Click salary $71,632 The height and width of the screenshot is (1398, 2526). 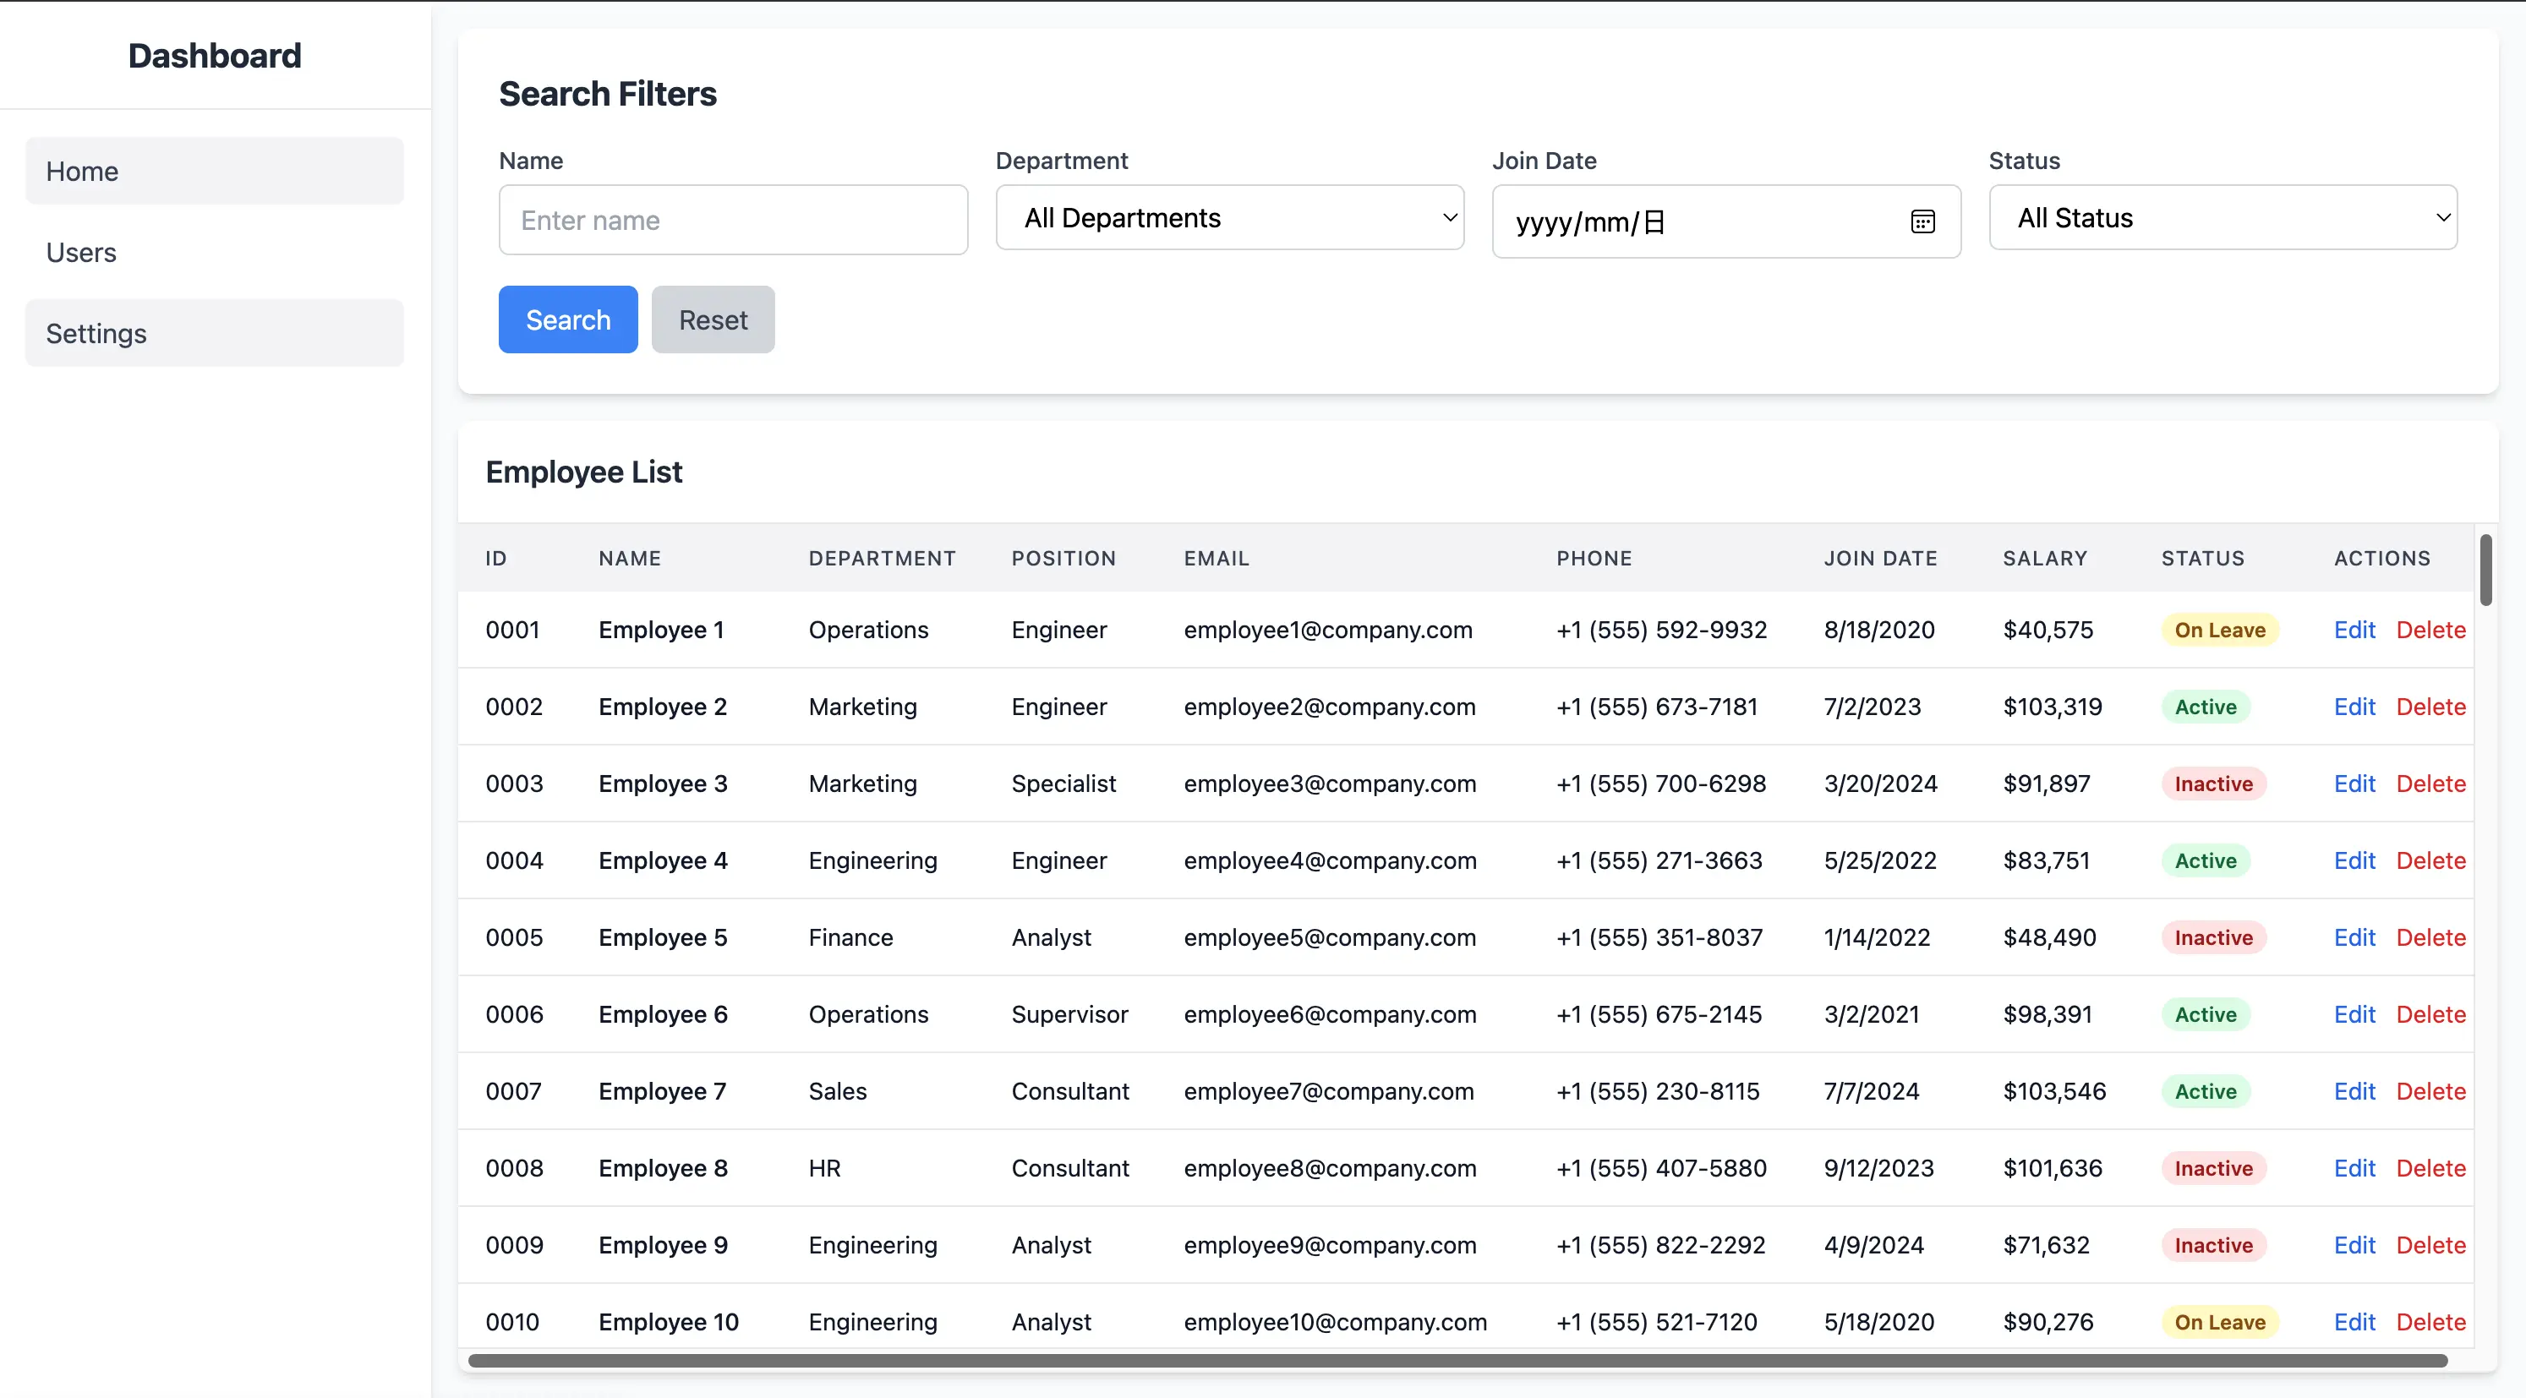pyautogui.click(x=2046, y=1245)
